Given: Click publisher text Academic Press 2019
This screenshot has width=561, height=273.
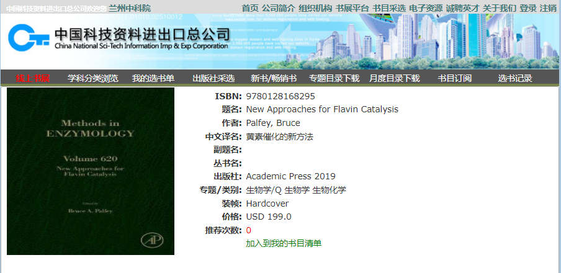Looking at the screenshot, I should point(290,176).
